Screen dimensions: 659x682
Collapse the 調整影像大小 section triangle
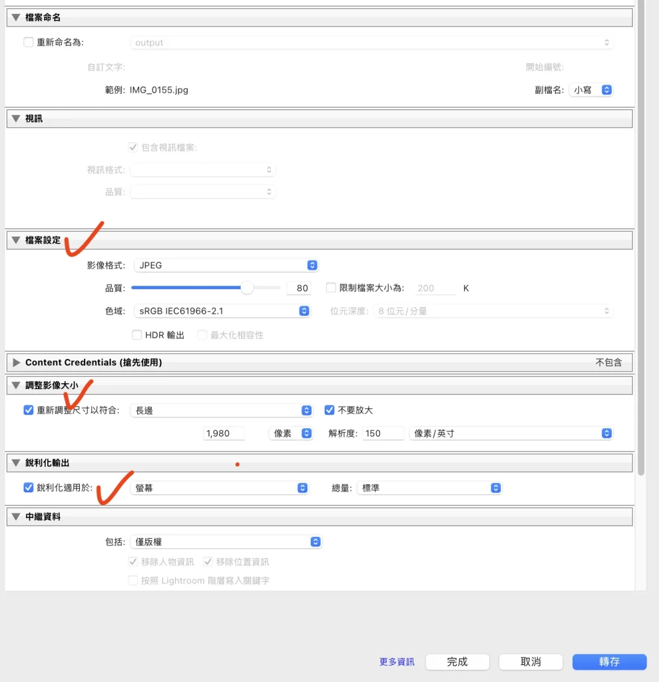[x=16, y=385]
